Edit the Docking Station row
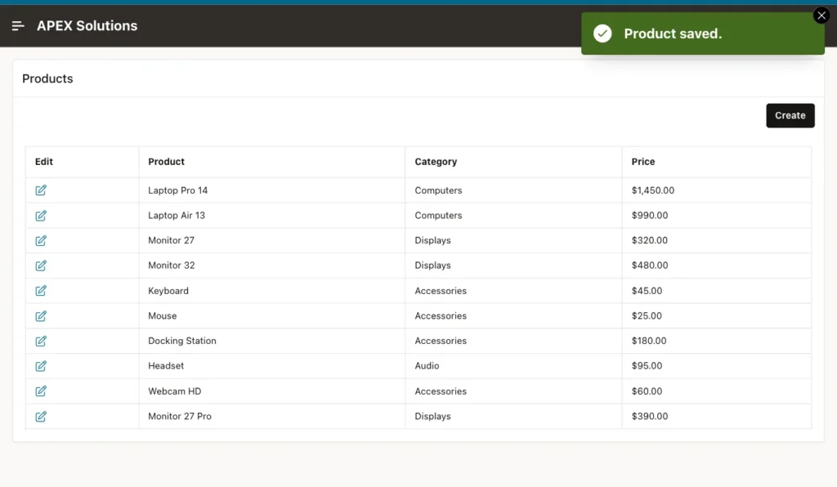 click(x=41, y=341)
